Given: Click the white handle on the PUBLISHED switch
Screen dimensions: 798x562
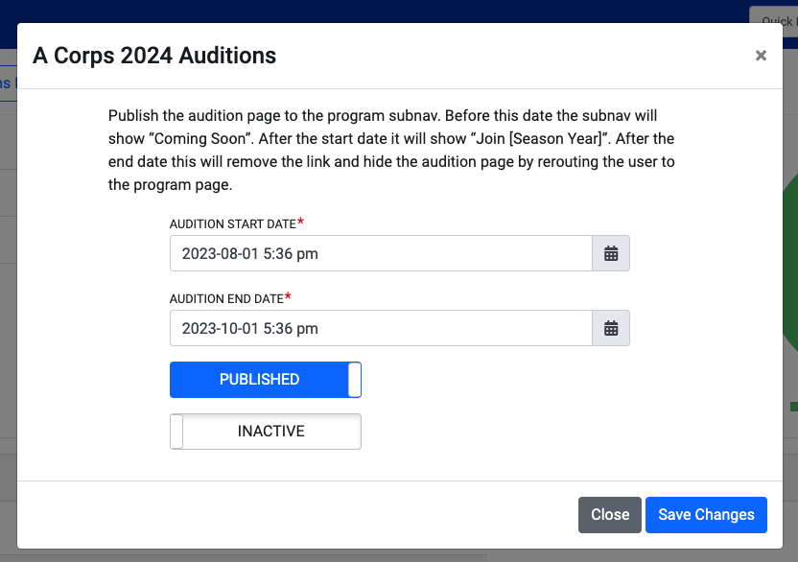Looking at the screenshot, I should [x=355, y=380].
